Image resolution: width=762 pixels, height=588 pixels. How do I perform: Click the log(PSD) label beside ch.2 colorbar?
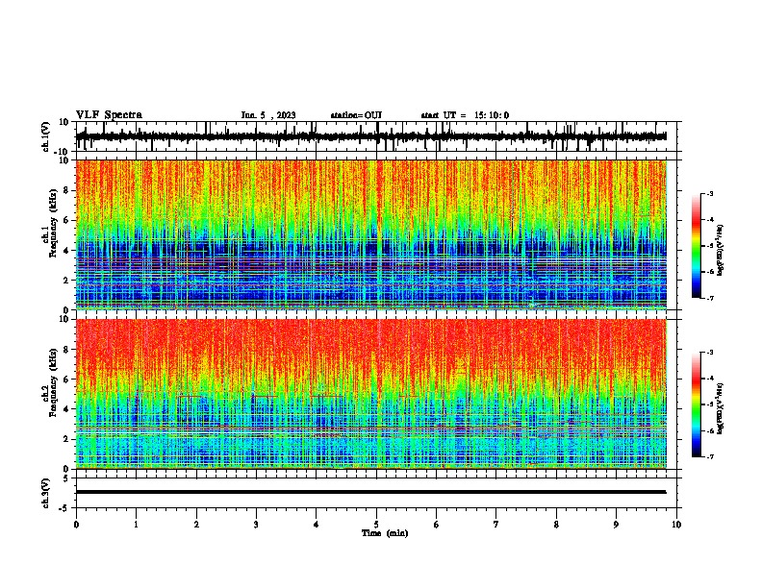pyautogui.click(x=720, y=408)
